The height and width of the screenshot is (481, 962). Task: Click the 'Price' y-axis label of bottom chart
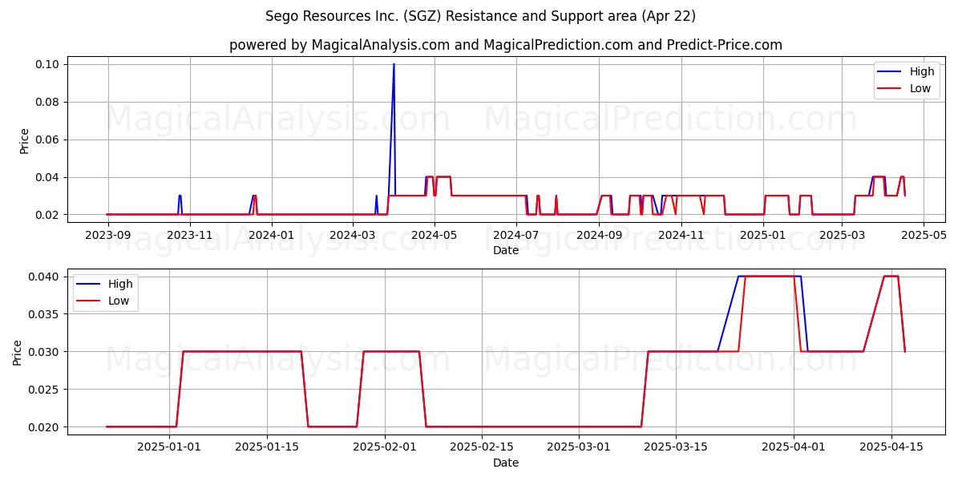click(x=18, y=352)
